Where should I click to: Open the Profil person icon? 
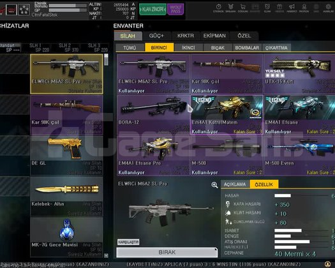(x=304, y=7)
